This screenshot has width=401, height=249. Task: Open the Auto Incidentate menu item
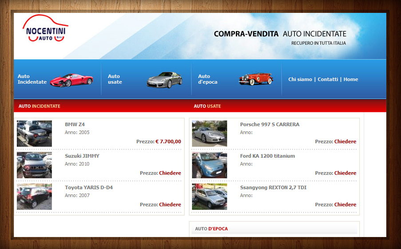point(32,79)
